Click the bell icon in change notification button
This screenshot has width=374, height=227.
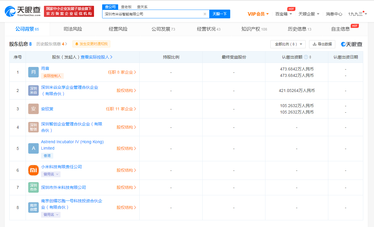(77, 44)
